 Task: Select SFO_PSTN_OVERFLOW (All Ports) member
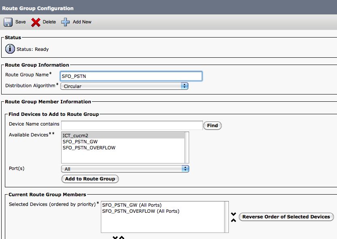pyautogui.click(x=140, y=211)
